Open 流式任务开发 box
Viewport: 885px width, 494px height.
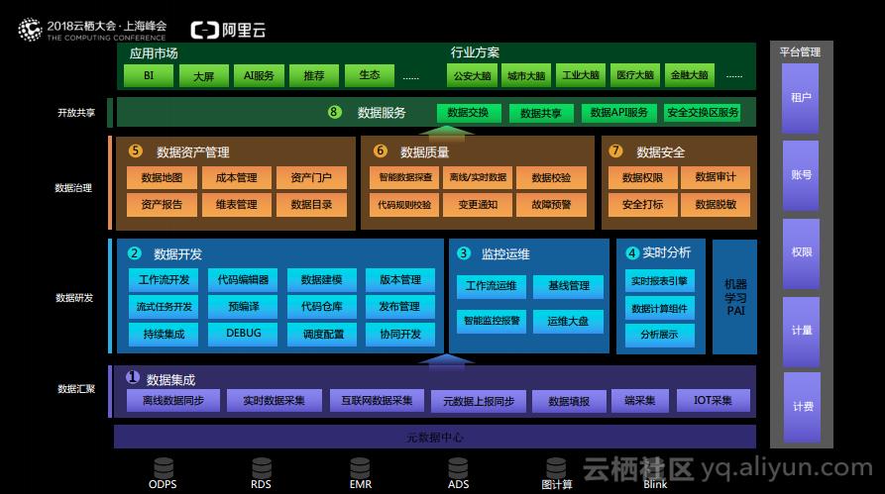[x=164, y=307]
